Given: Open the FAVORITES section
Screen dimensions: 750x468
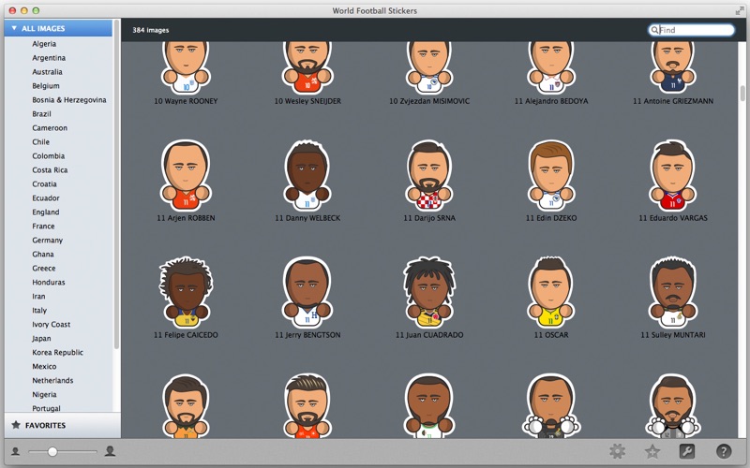Looking at the screenshot, I should point(63,425).
